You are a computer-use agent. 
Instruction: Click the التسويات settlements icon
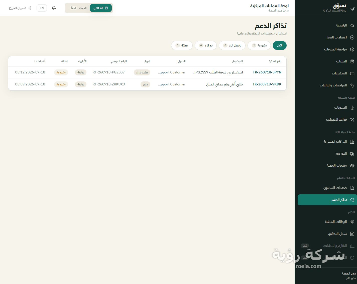pos(352,108)
